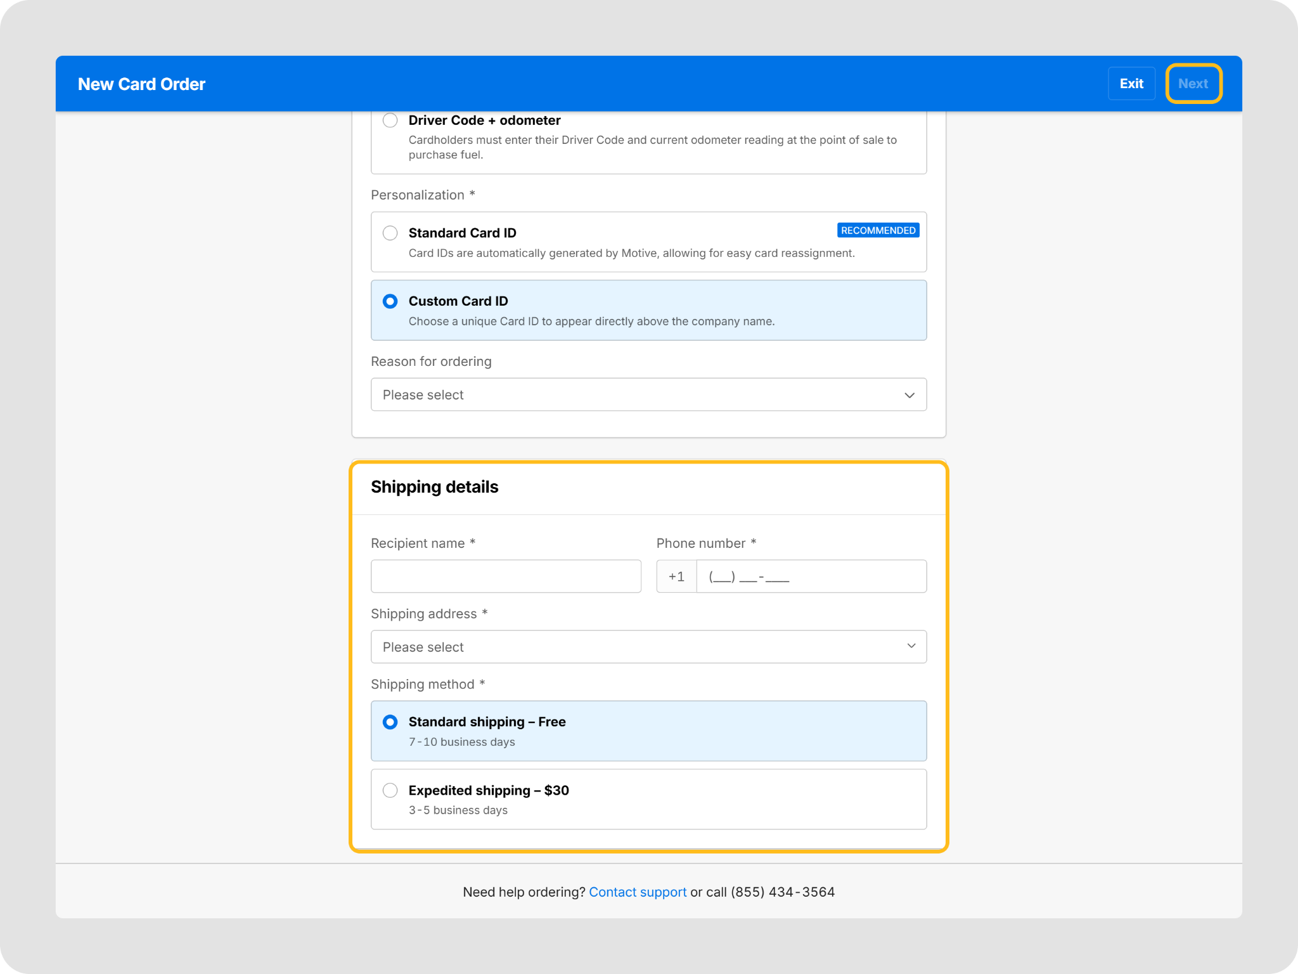The width and height of the screenshot is (1298, 974).
Task: Click the Next button in the header
Action: click(1193, 84)
